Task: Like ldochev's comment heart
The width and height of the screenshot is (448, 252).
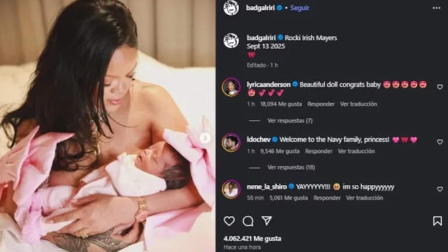Action: point(440,142)
